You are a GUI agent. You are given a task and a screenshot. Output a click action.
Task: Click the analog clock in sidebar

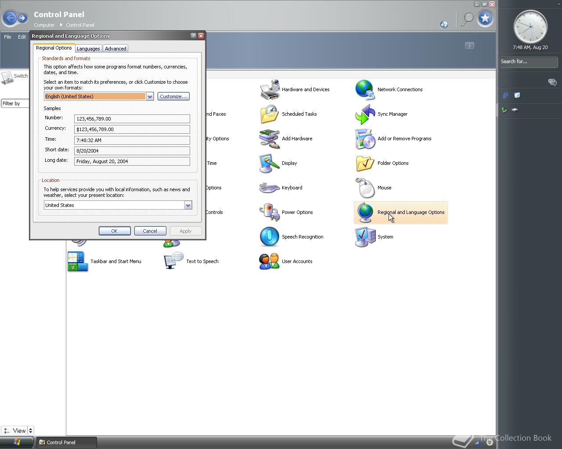pyautogui.click(x=530, y=27)
